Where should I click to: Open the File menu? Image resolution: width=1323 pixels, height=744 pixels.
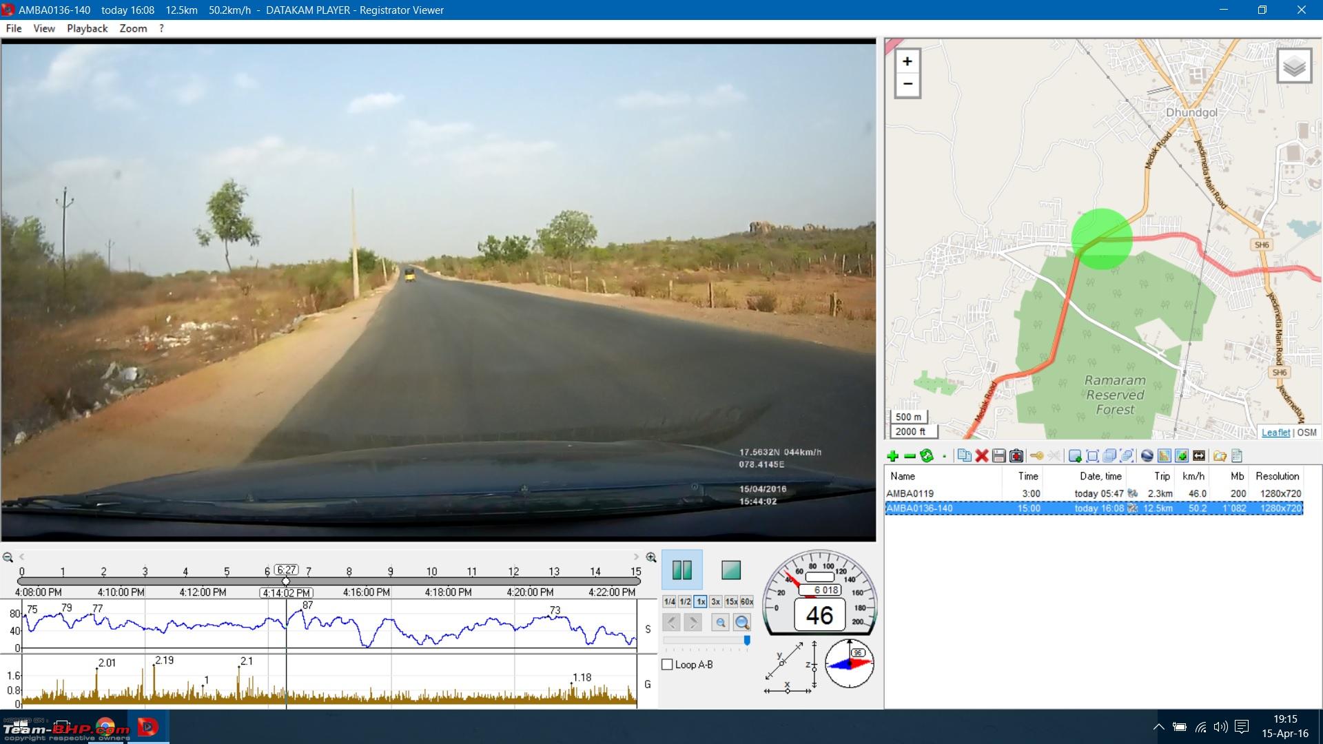click(x=14, y=28)
